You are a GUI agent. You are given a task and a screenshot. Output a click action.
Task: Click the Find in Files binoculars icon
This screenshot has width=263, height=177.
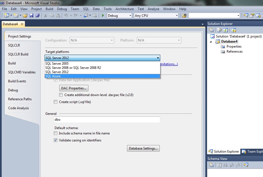point(184,16)
